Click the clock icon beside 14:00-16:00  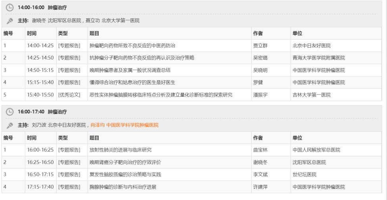pos(10,8)
